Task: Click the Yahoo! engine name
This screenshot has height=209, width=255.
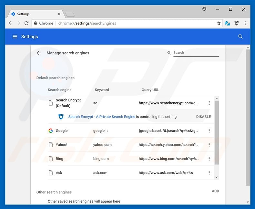Action: pos(61,145)
